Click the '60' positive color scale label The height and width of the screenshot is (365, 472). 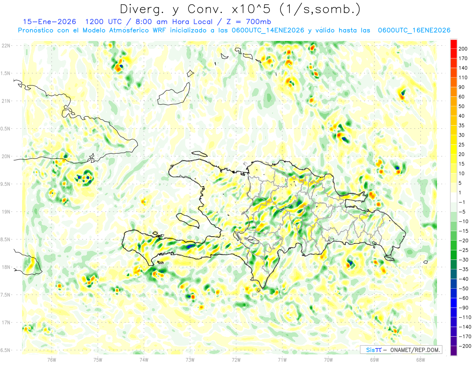click(462, 96)
